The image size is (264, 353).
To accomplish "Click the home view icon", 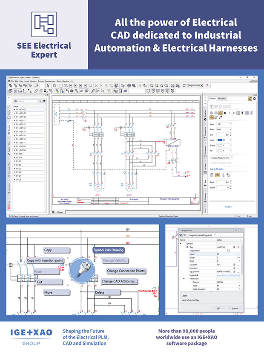I will click(x=173, y=86).
